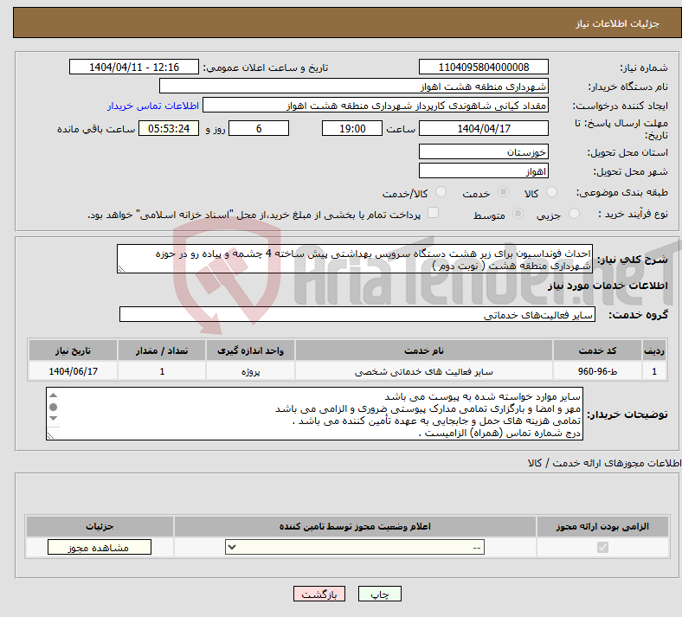Click the جزئیات اطلاعات نیاز page title
Image resolution: width=682 pixels, height=617 pixels.
click(x=618, y=23)
